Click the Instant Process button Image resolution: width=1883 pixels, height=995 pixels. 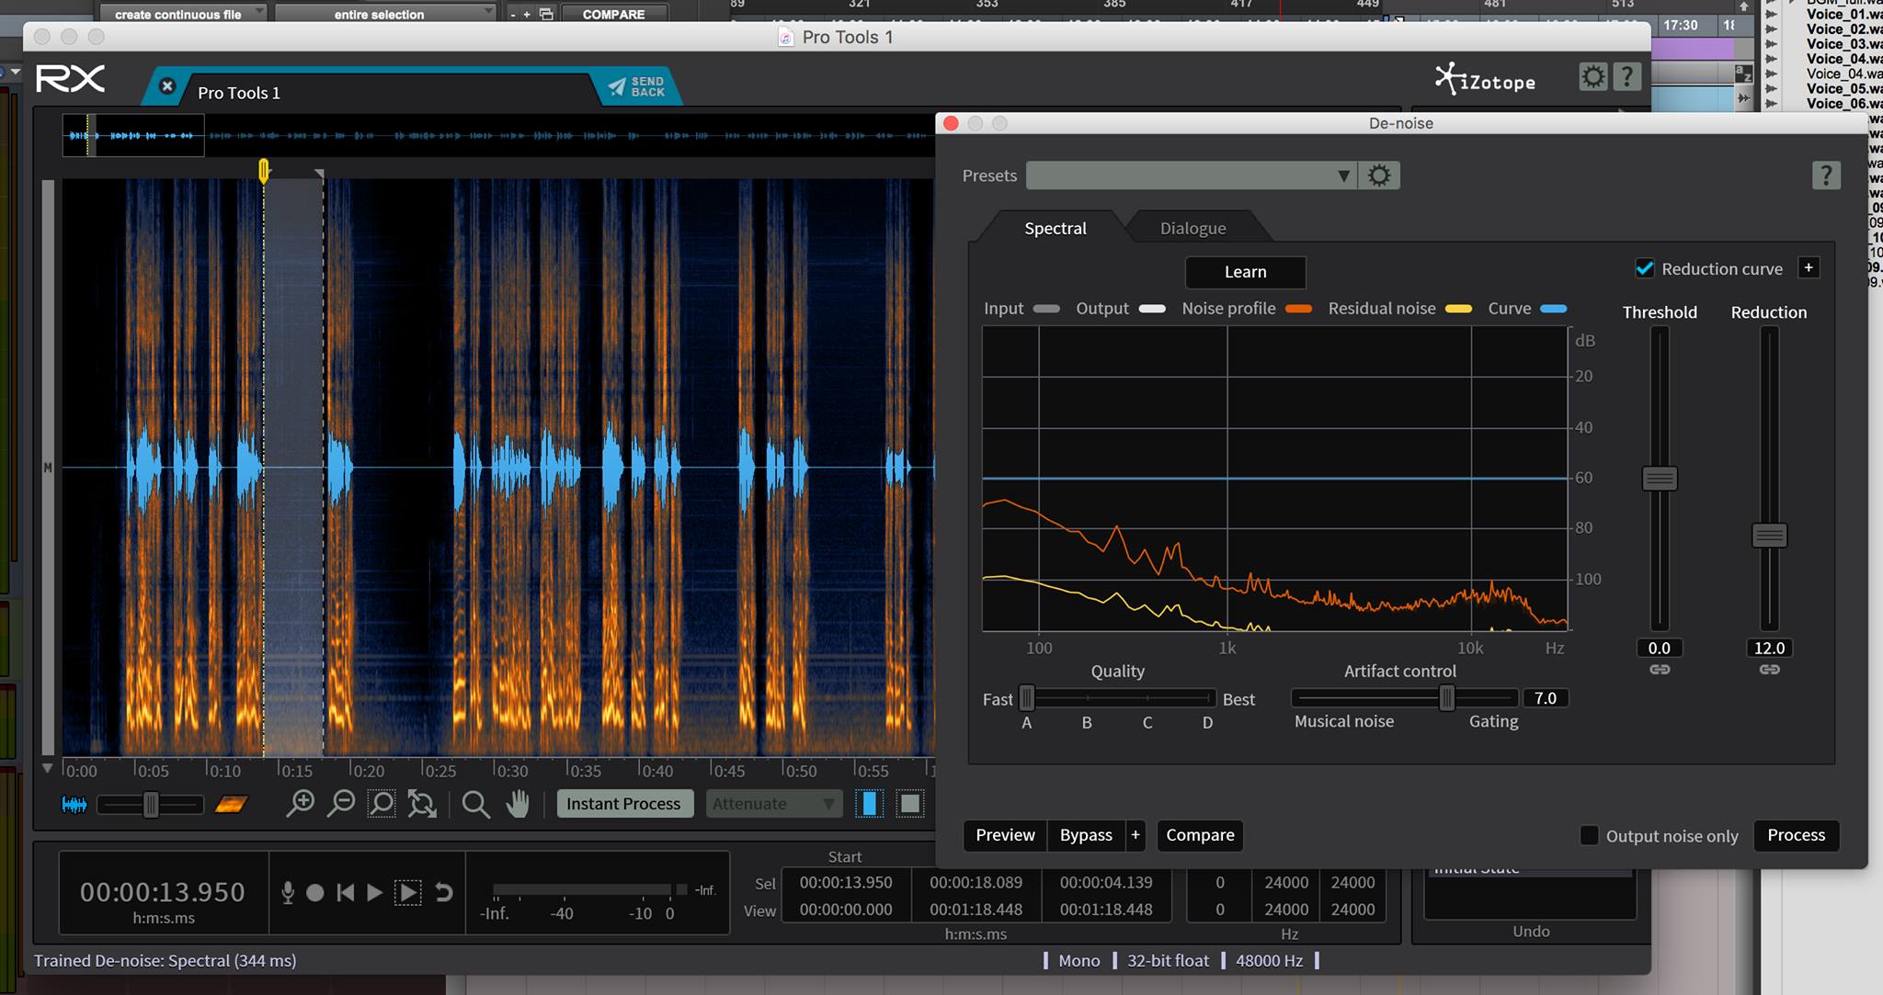point(623,804)
